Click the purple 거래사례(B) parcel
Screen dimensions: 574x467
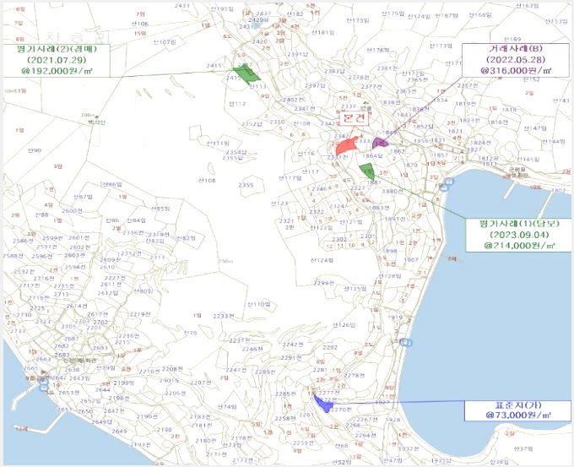point(380,143)
